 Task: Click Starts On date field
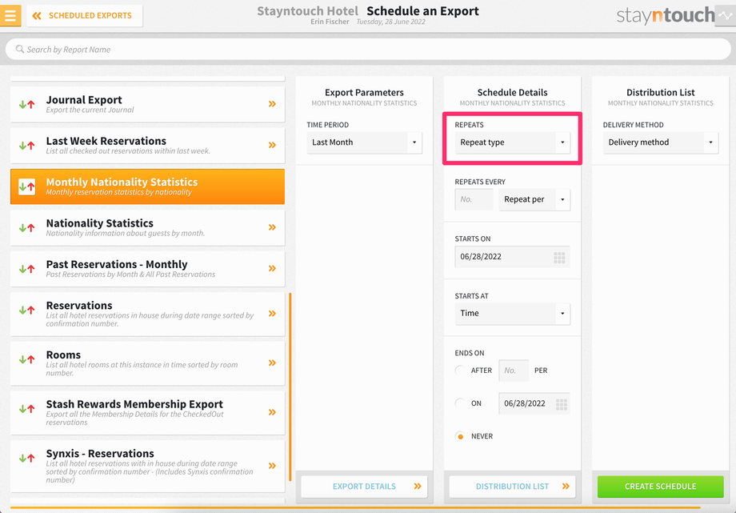(513, 256)
